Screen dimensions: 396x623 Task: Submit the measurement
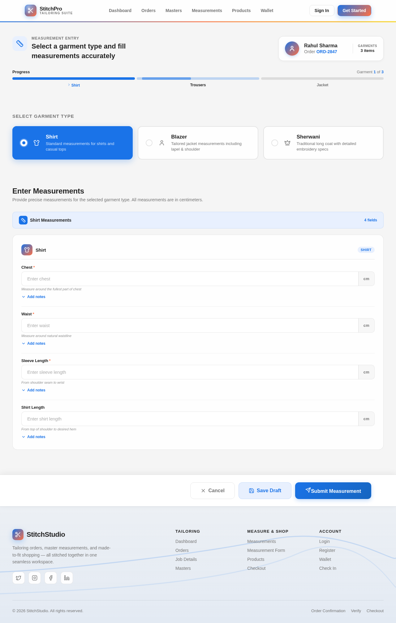(x=333, y=491)
